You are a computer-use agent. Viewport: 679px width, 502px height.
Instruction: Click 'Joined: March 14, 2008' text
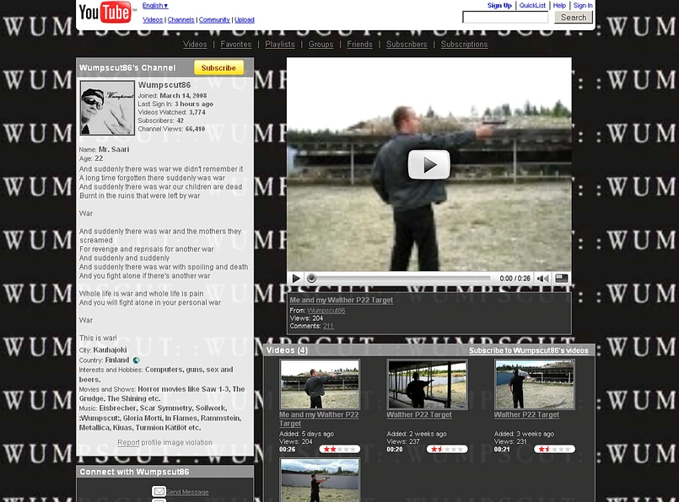click(x=172, y=95)
